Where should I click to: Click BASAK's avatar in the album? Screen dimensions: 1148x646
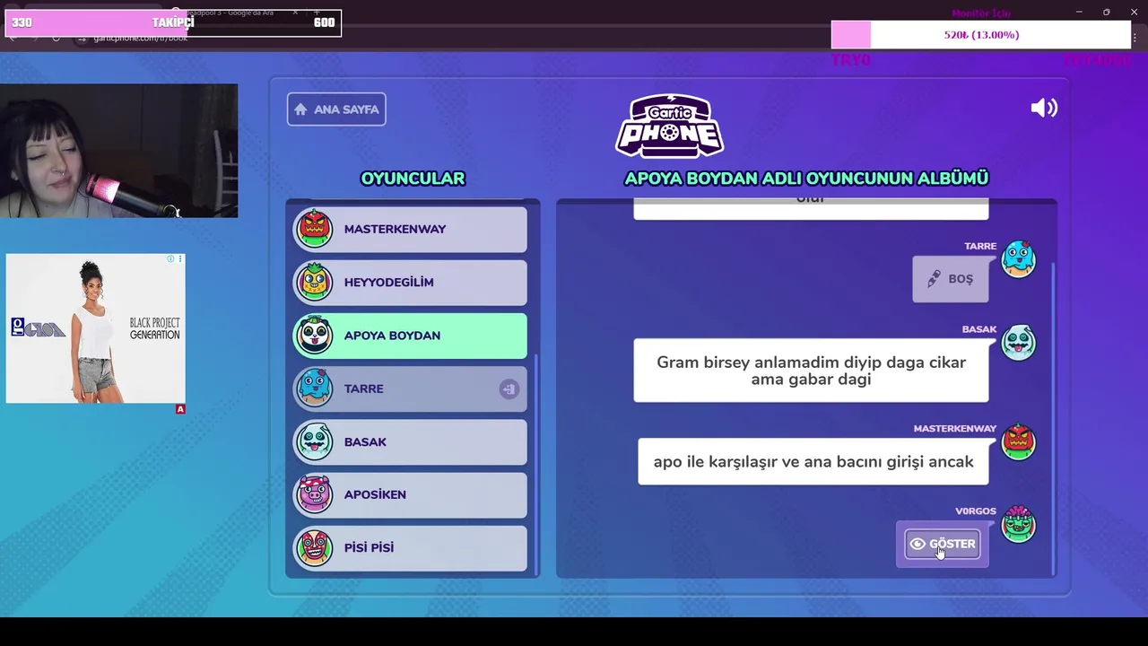point(1018,343)
